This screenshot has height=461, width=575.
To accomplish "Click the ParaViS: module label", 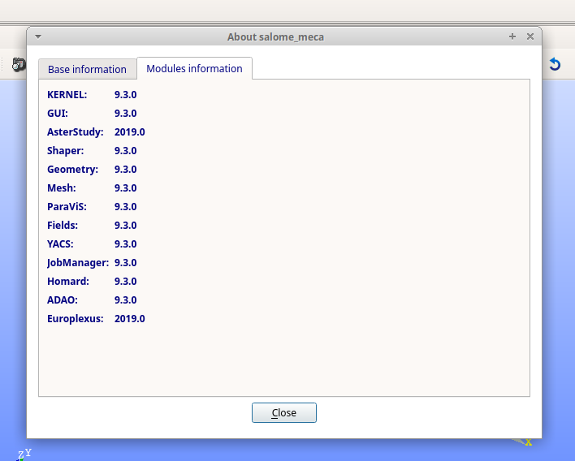I will pos(67,207).
